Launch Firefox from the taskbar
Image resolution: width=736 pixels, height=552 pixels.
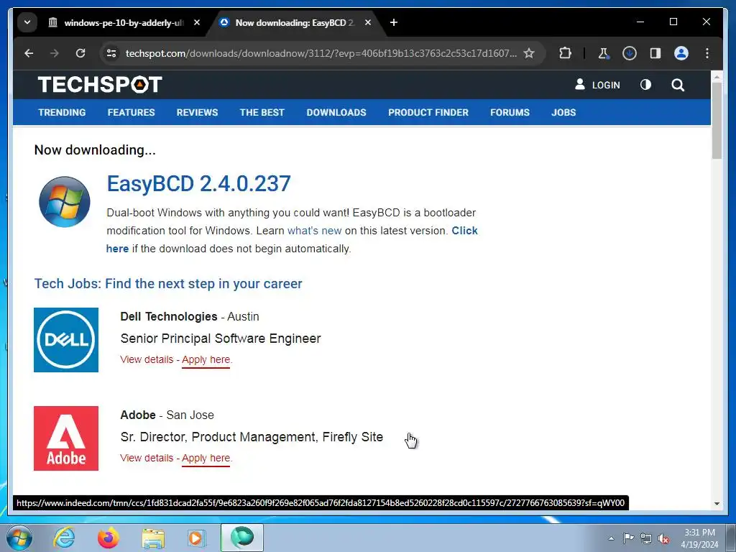click(x=109, y=538)
